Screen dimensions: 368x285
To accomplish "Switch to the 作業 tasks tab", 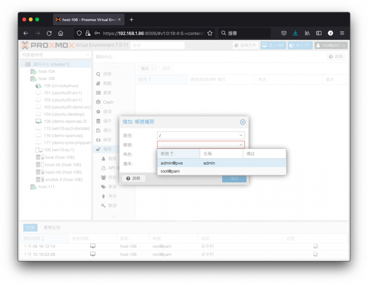I will [x=30, y=227].
